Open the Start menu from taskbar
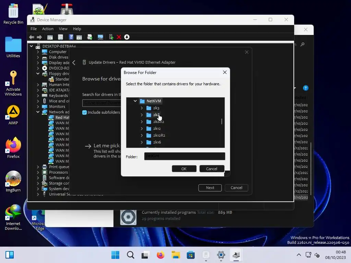351x263 pixels. (x=115, y=255)
